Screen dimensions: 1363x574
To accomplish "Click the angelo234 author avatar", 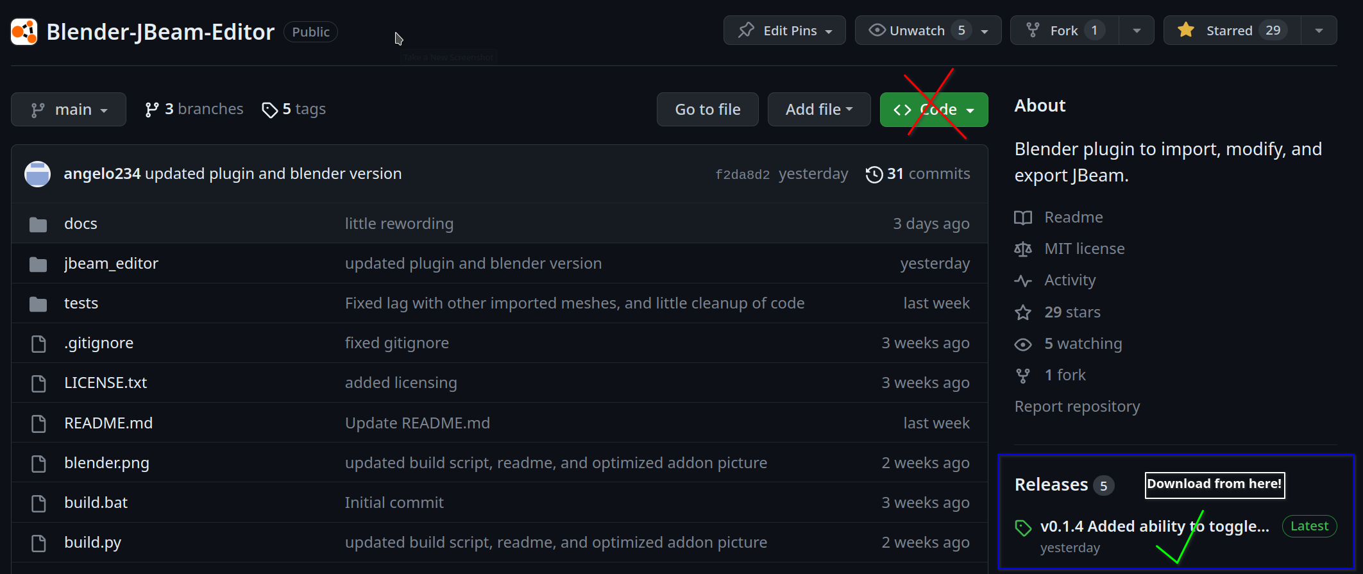I will coord(37,174).
